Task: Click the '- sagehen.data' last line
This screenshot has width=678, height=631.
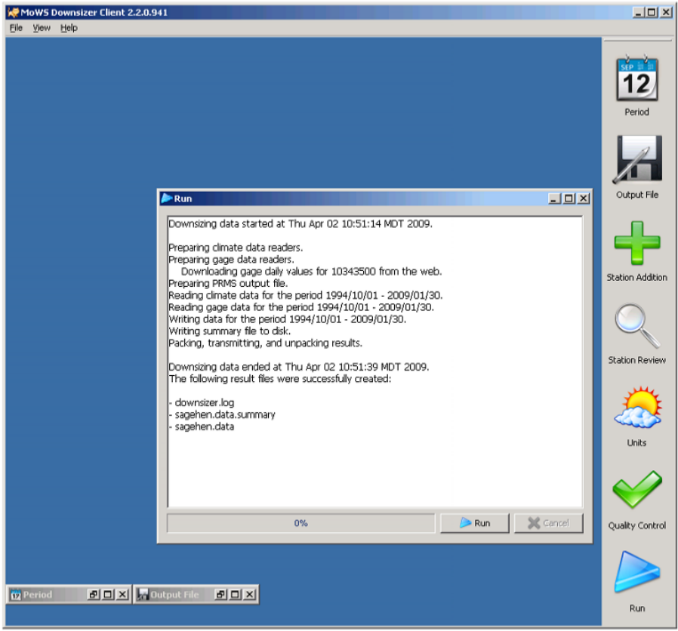Action: [x=202, y=426]
